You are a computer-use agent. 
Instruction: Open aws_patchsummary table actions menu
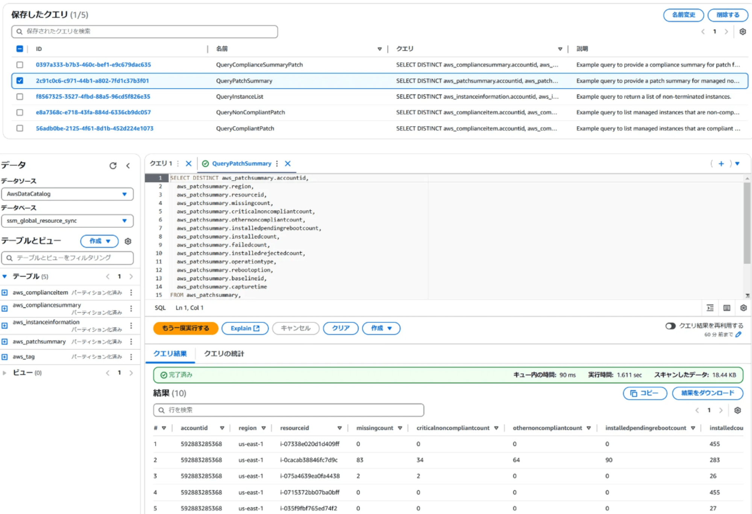tap(131, 342)
